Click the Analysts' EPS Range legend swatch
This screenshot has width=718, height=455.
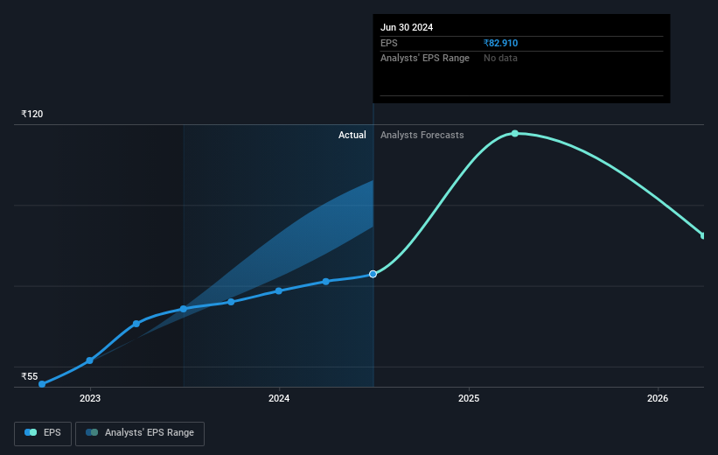click(92, 432)
